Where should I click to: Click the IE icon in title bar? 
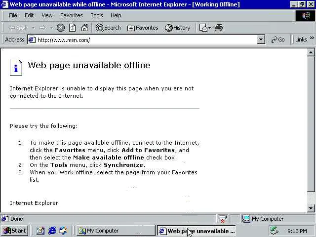click(4, 4)
